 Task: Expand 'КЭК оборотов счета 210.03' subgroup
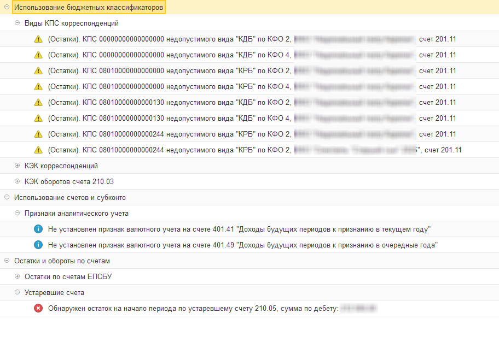(17, 182)
